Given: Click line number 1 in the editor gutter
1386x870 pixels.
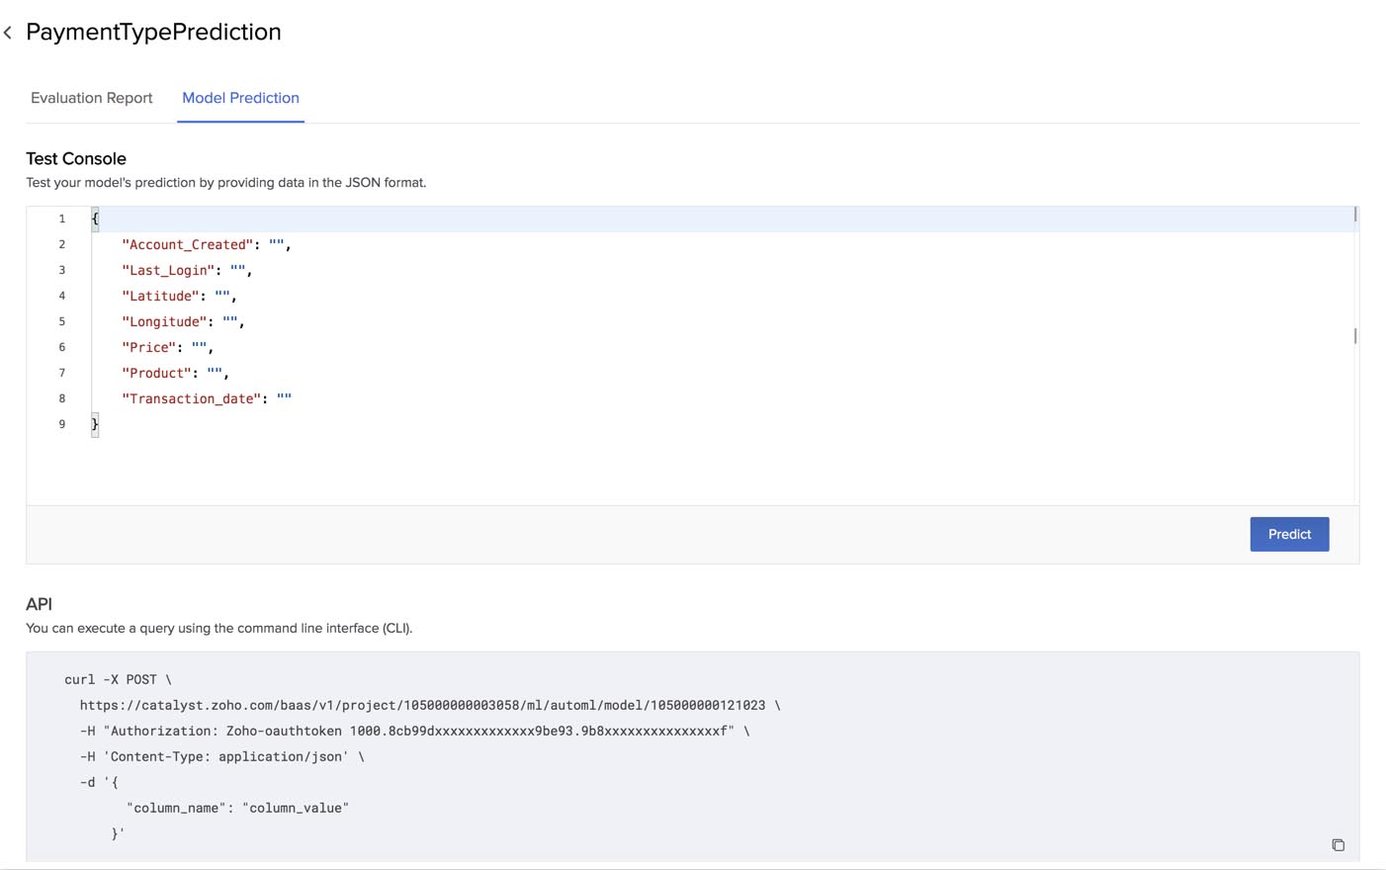Looking at the screenshot, I should coord(61,218).
